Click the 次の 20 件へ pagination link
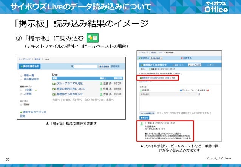Viewport: 241px width, 167px height. (94, 100)
